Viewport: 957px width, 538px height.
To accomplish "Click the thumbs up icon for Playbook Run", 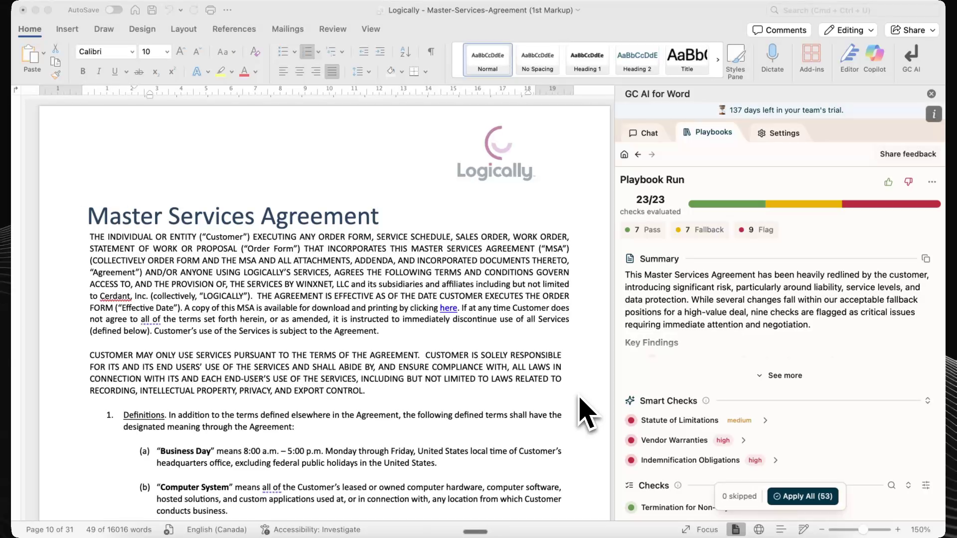I will point(888,182).
